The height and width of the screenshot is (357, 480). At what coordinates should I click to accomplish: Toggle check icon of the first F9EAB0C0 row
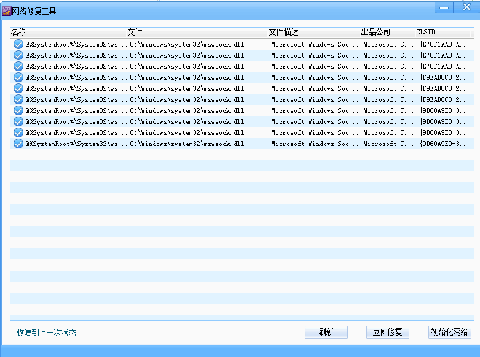(18, 77)
